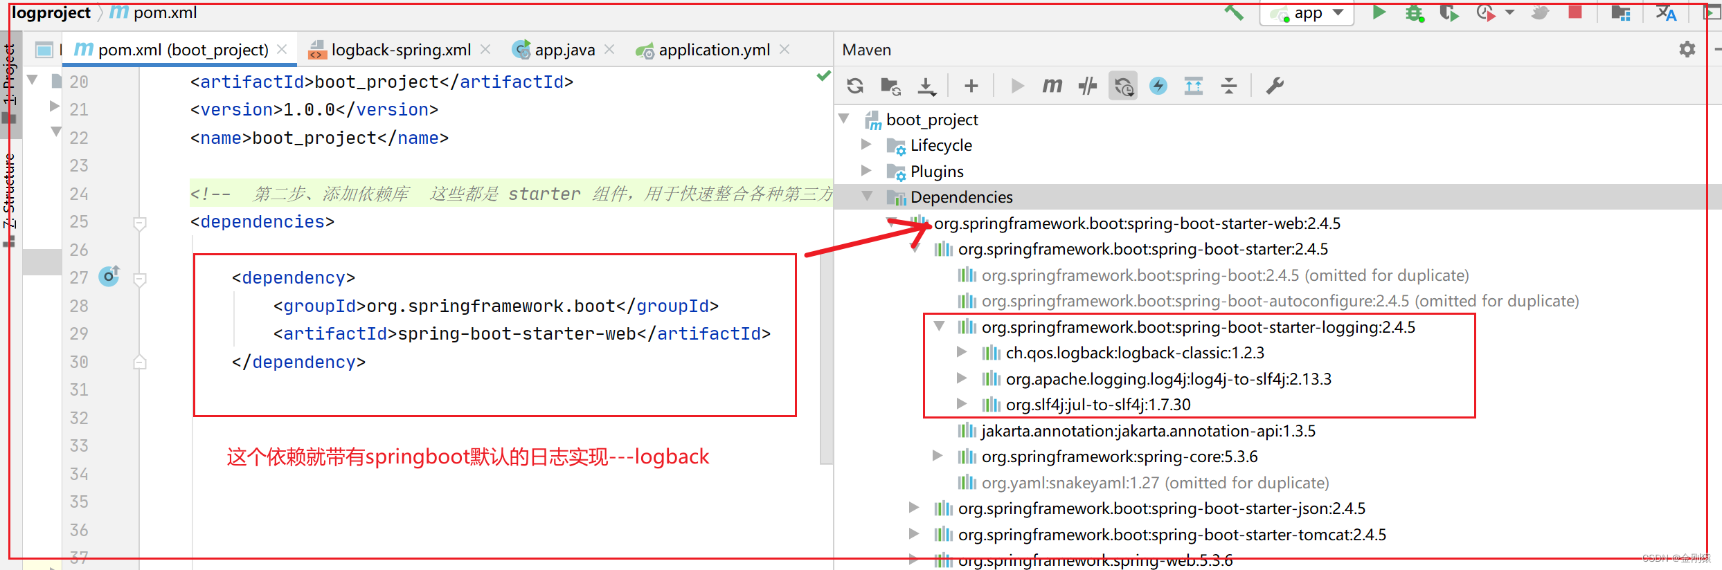Switch to application.yml tab
The height and width of the screenshot is (570, 1722).
pyautogui.click(x=714, y=50)
